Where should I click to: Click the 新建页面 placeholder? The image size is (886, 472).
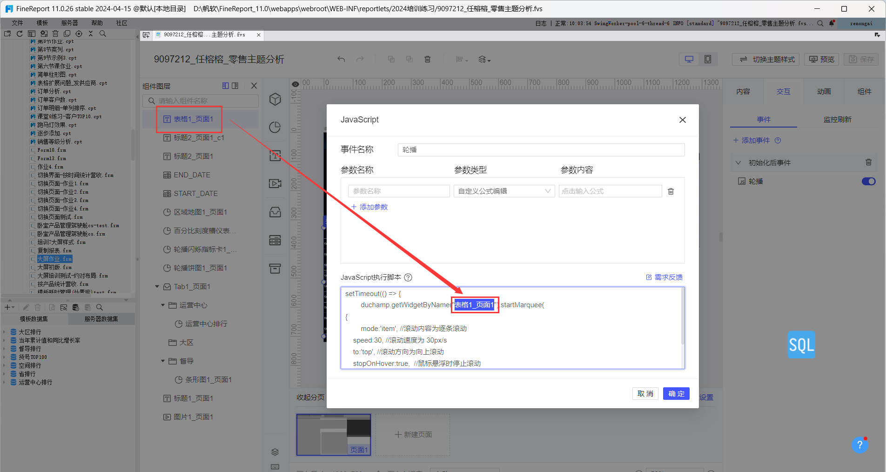tap(413, 435)
